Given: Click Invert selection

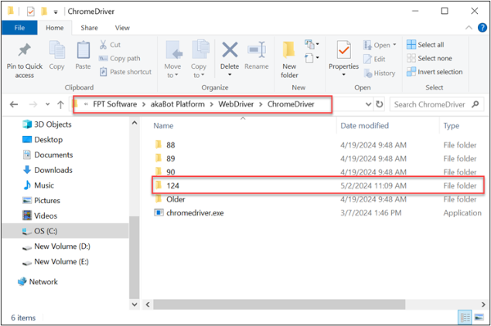Looking at the screenshot, I should (435, 72).
